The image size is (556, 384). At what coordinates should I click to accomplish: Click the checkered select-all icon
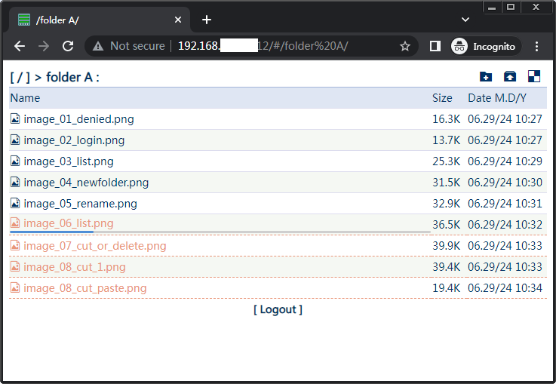coord(534,76)
